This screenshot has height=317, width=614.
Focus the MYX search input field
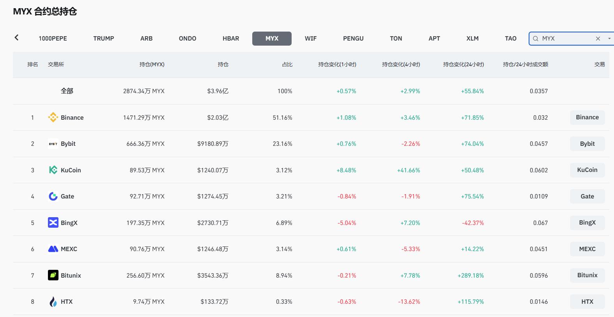point(565,39)
